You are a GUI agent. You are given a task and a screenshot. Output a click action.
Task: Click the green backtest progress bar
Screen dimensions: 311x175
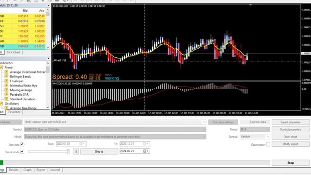pos(1,163)
